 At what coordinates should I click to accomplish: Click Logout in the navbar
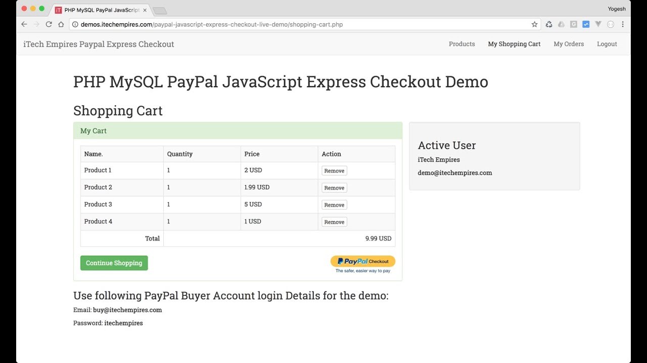[607, 44]
